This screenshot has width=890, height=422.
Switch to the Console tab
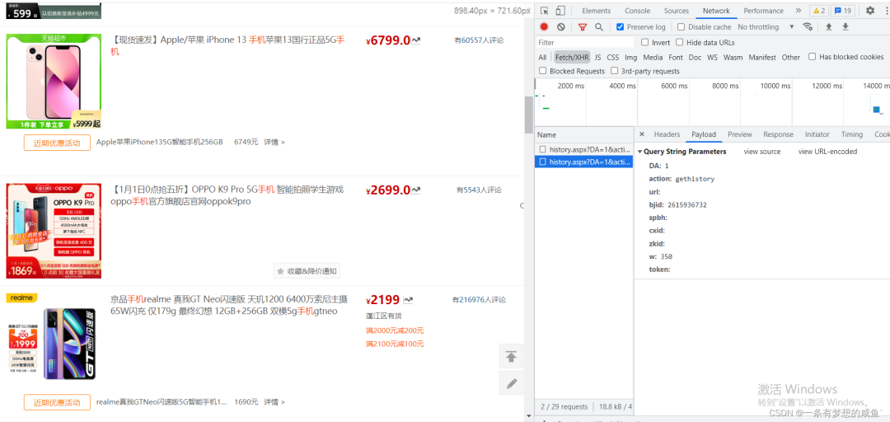[x=637, y=11]
